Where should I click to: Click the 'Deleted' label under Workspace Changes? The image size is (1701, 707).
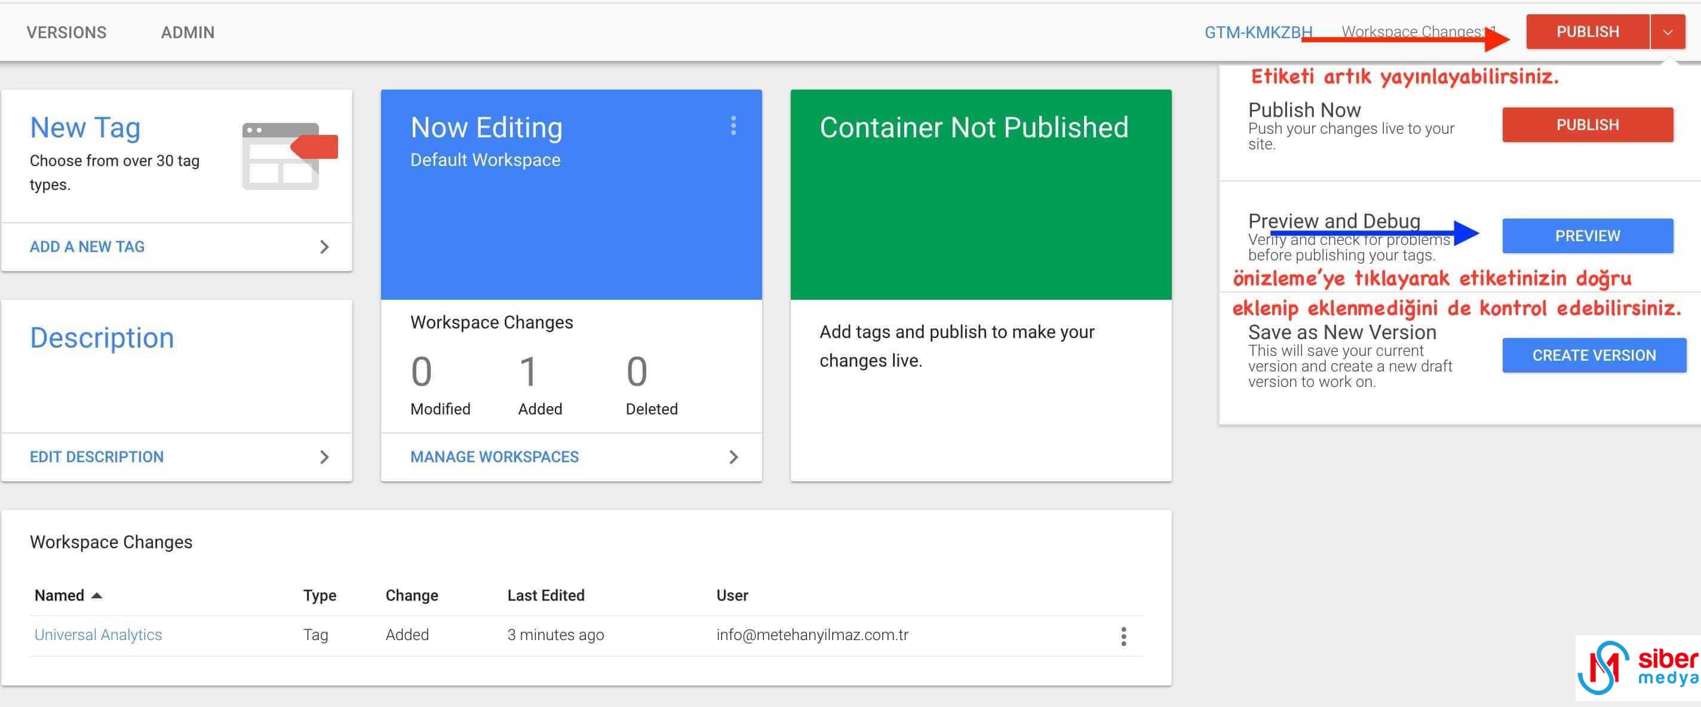click(x=651, y=408)
